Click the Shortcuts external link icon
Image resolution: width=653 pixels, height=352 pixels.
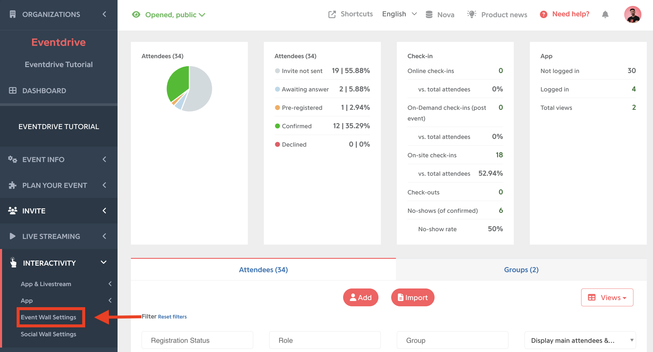click(332, 14)
